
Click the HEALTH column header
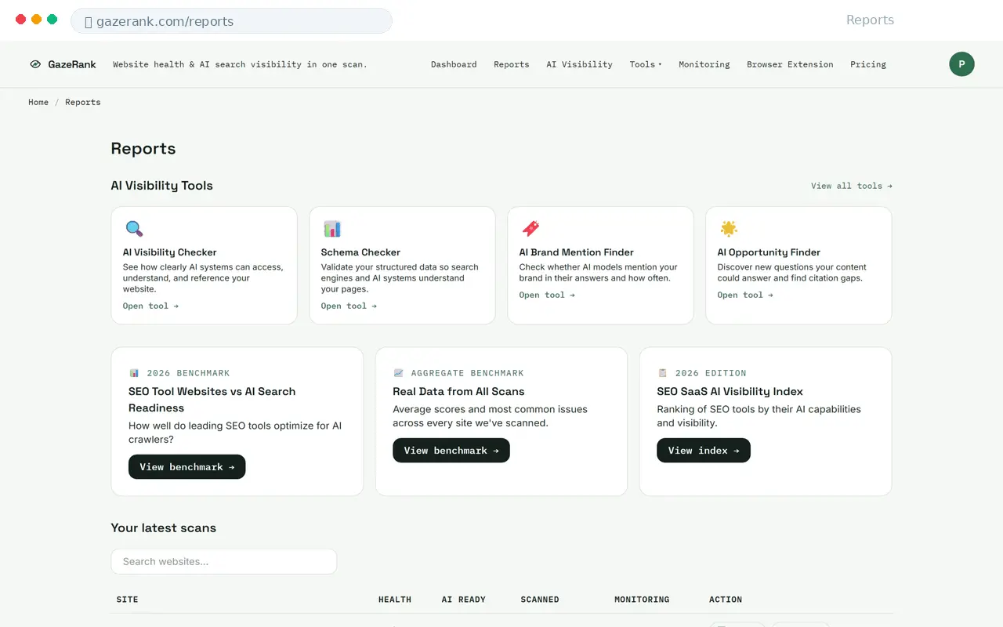[x=395, y=600]
